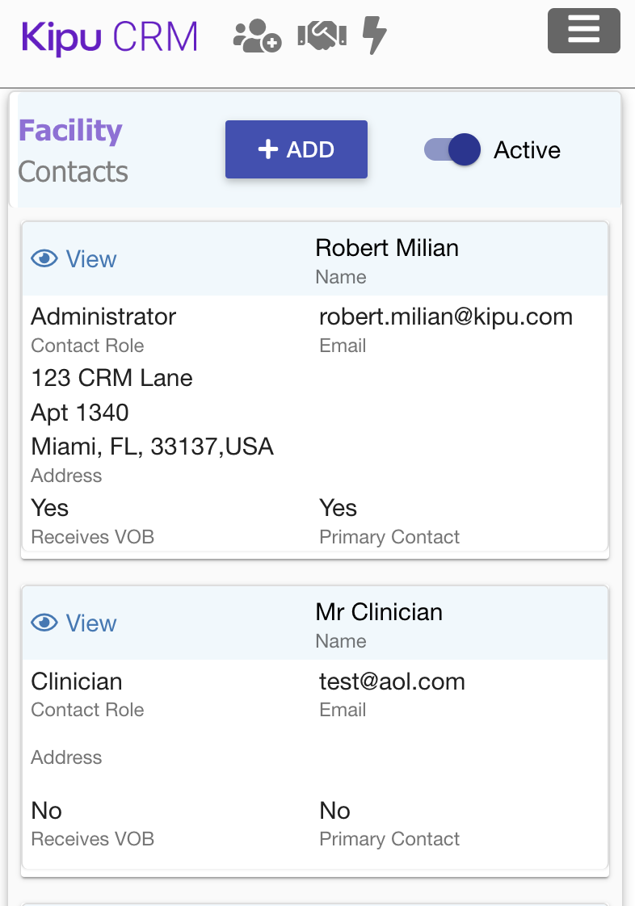Click the Facility Contacts heading
This screenshot has height=906, width=635.
point(73,150)
